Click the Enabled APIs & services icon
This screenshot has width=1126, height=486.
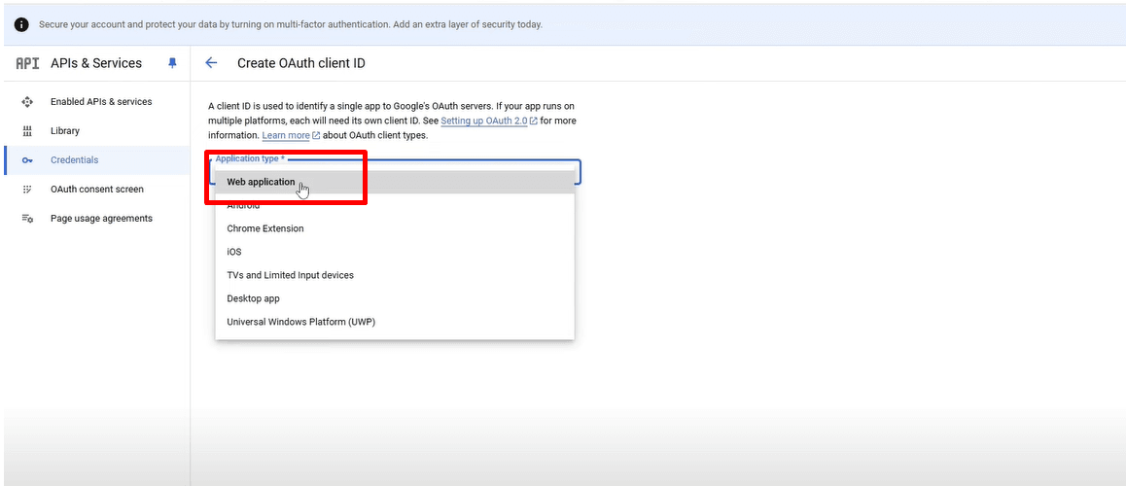(x=27, y=102)
